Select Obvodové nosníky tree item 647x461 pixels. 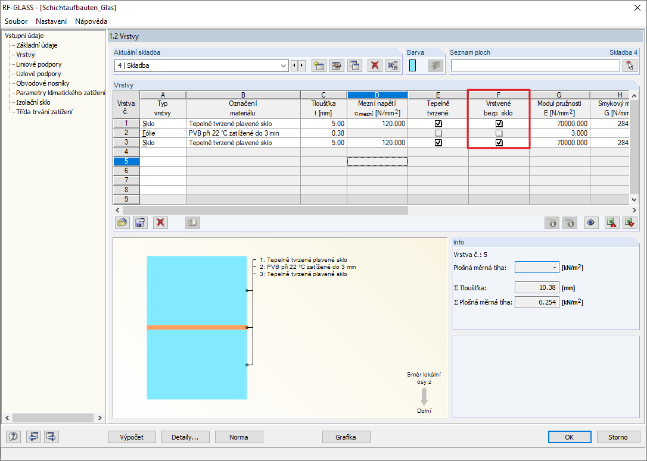click(42, 83)
